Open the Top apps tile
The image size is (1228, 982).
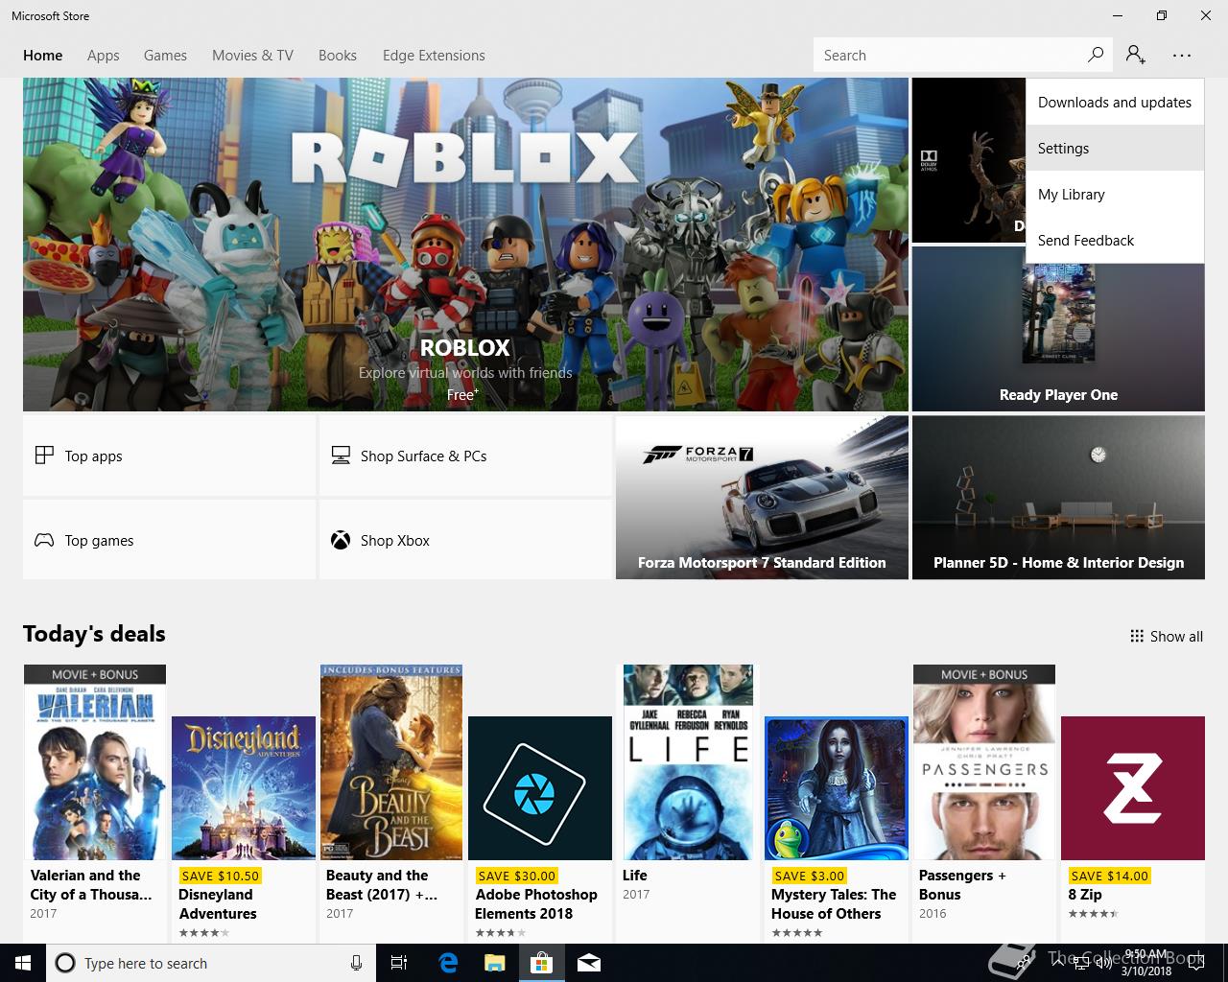pyautogui.click(x=169, y=456)
